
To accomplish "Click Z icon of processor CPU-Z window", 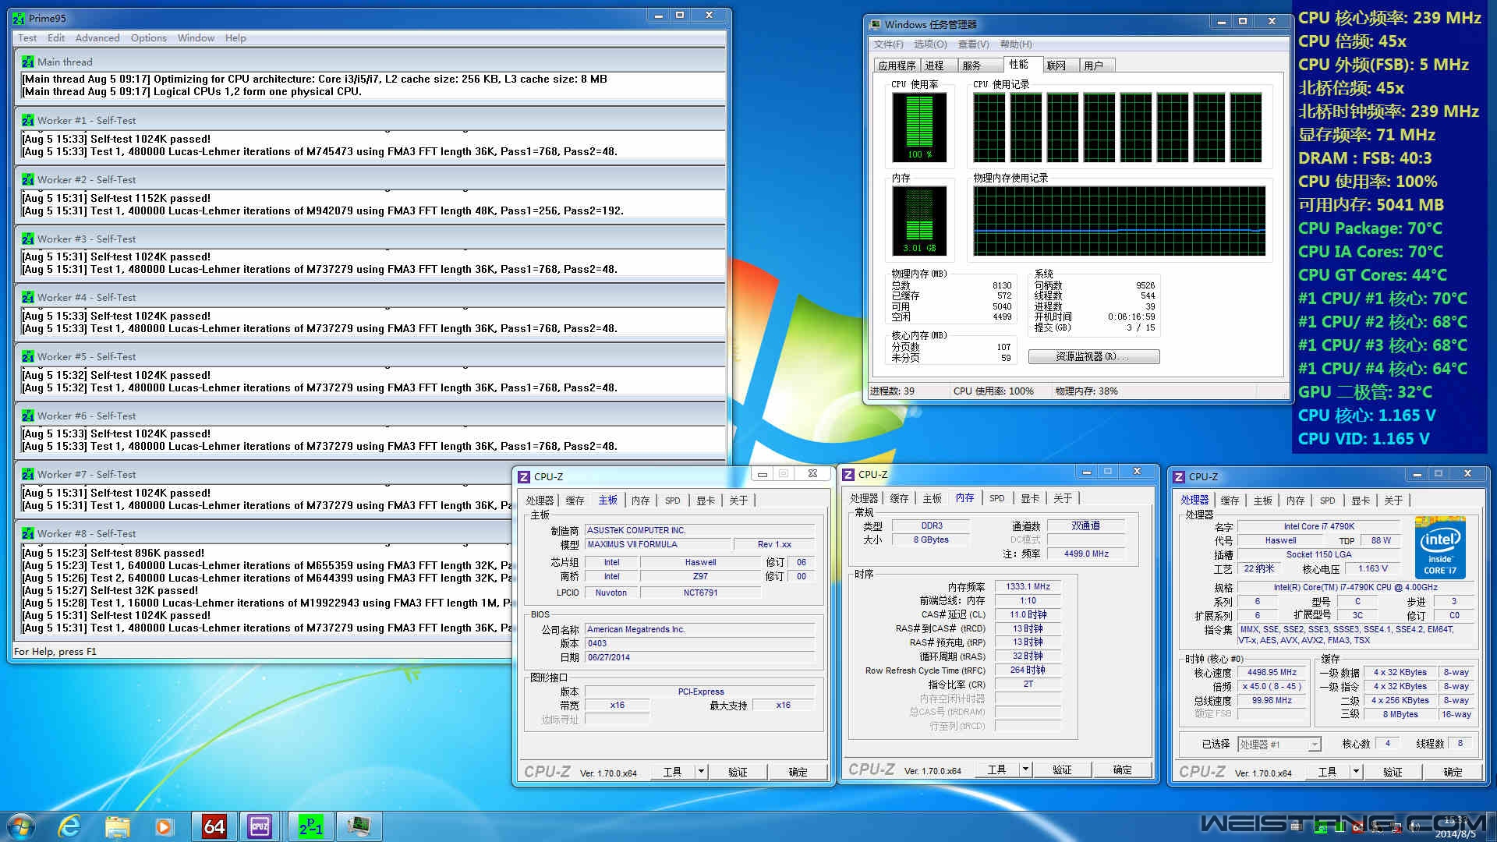I will click(1179, 476).
